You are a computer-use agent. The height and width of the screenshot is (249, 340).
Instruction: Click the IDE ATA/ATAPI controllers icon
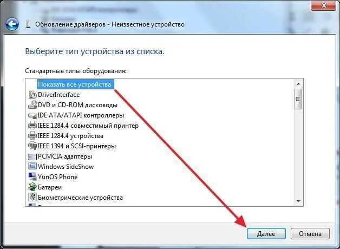32,115
